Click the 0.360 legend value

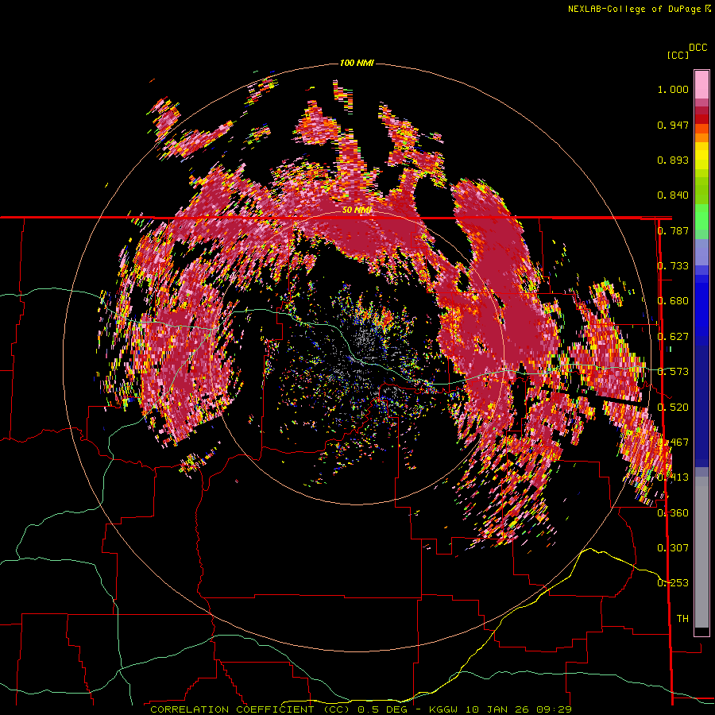click(x=673, y=513)
